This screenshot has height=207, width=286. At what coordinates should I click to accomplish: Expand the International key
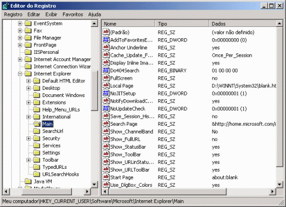(29, 117)
